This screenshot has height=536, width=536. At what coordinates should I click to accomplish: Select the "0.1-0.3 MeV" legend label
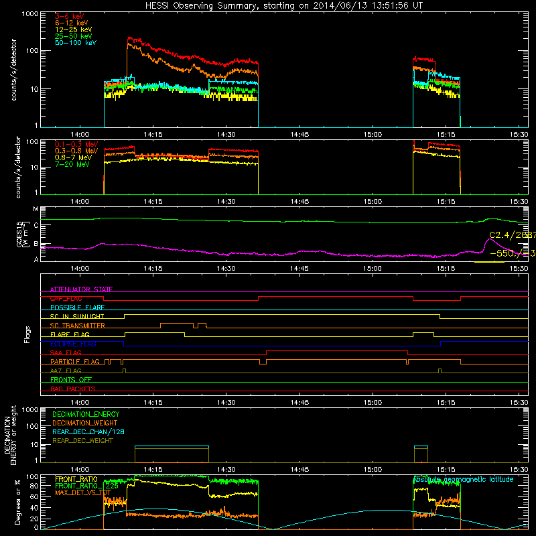tap(76, 144)
